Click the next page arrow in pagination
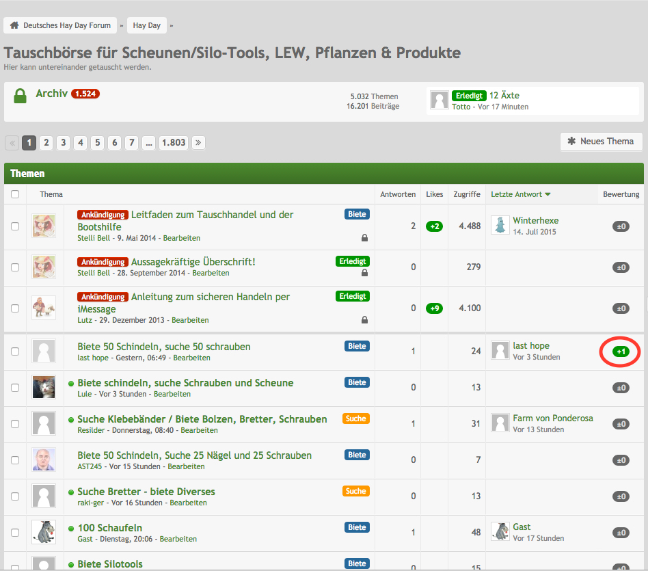 pos(198,142)
